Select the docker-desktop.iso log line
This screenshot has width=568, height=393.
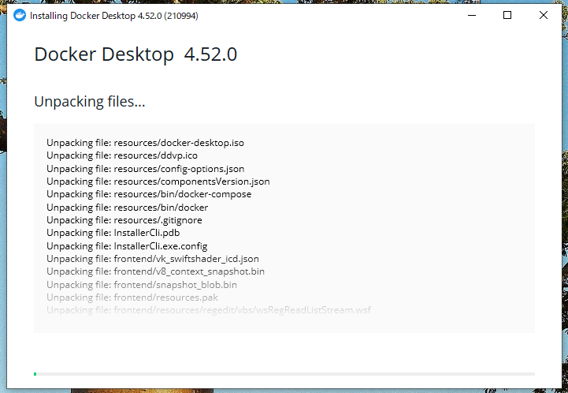pyautogui.click(x=145, y=143)
